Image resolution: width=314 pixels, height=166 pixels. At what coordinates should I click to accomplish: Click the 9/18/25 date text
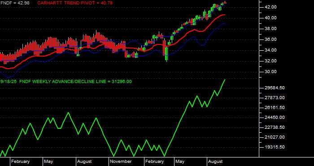pos(9,82)
